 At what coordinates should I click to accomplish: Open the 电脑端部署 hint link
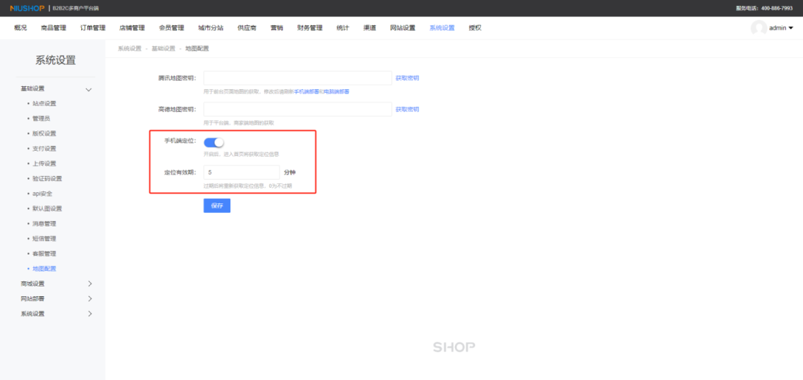point(337,91)
